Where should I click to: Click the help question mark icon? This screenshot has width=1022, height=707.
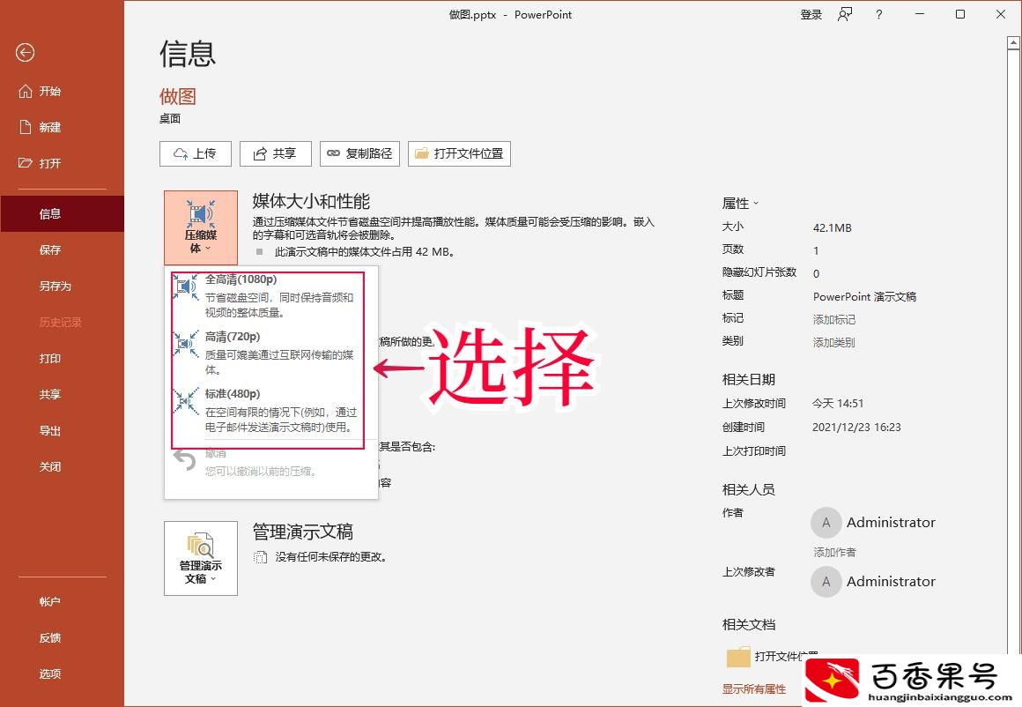pyautogui.click(x=878, y=14)
